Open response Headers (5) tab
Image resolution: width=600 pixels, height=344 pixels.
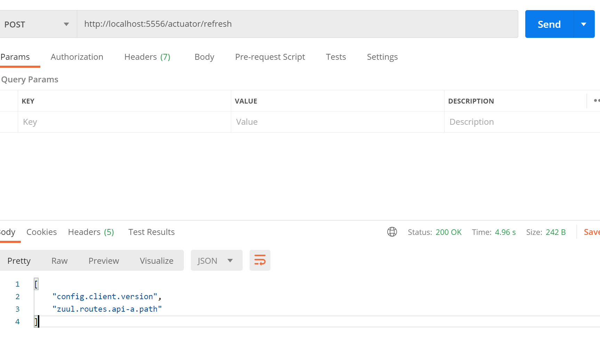(91, 232)
